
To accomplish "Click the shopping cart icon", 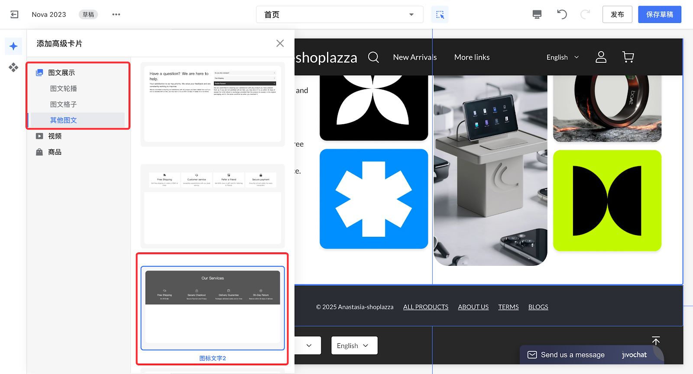I will click(628, 57).
